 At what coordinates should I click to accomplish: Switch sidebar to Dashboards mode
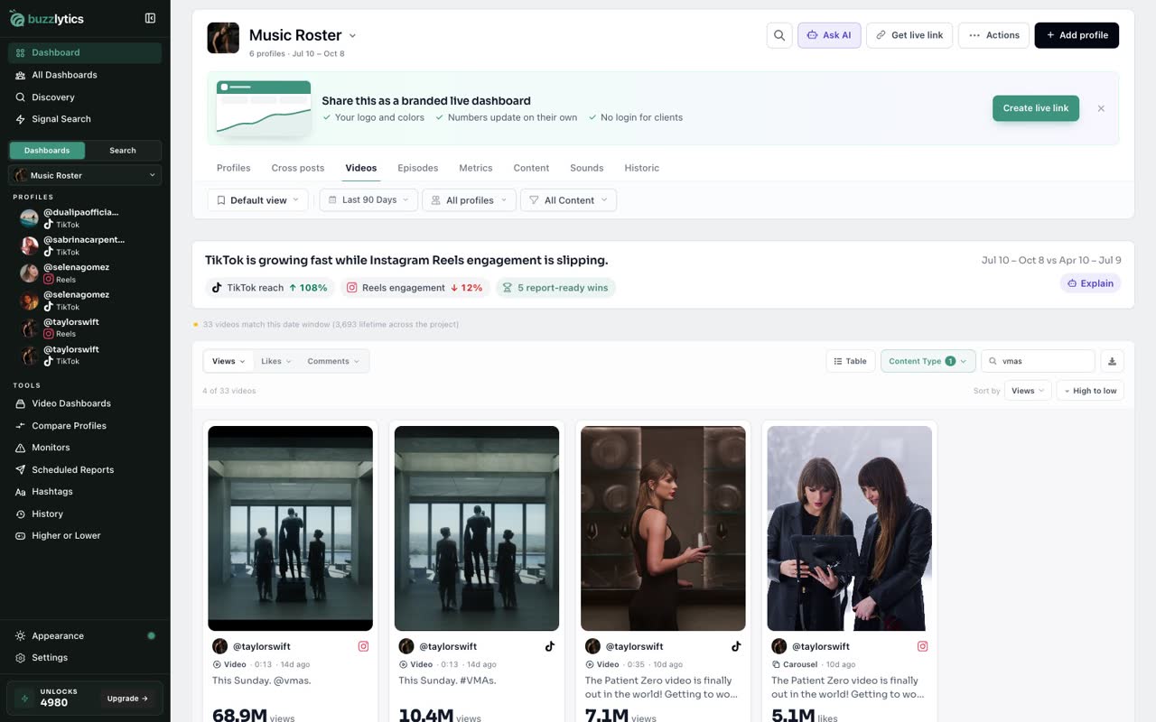pos(47,151)
